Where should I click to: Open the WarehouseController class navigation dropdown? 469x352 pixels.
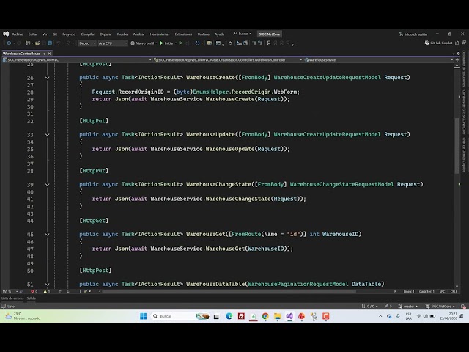click(x=228, y=60)
